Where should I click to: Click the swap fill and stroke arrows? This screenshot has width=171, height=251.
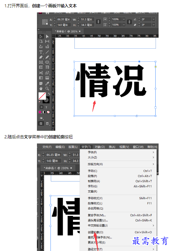[x=49, y=94]
